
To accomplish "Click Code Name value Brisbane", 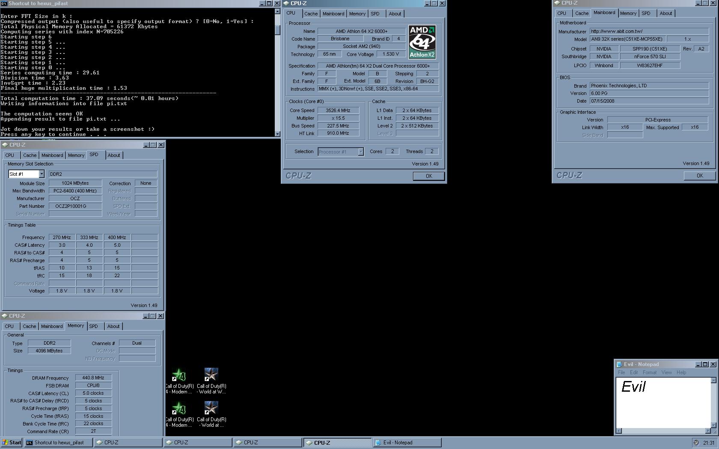I will click(340, 38).
